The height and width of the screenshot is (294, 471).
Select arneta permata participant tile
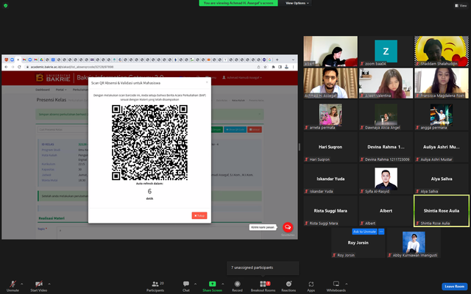[330, 115]
